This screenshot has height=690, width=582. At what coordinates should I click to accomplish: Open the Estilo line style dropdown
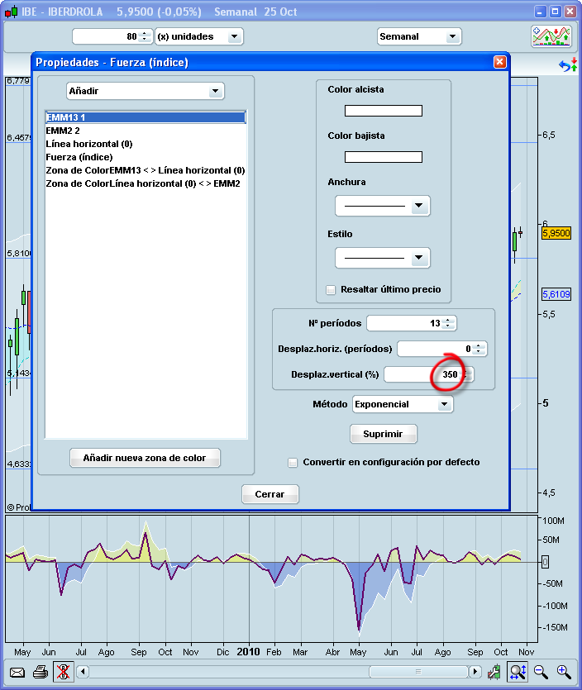point(383,258)
